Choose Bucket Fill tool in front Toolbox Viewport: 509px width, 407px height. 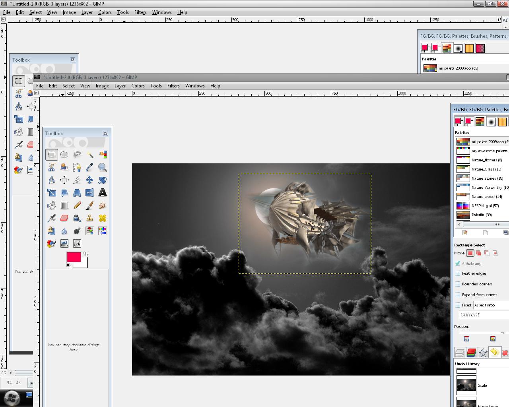click(x=52, y=205)
